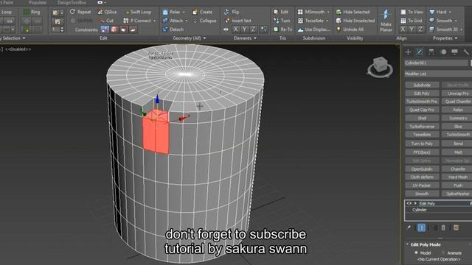Screen dimensions: 472x265
Task: Select the Animate radio button
Action: [443, 253]
